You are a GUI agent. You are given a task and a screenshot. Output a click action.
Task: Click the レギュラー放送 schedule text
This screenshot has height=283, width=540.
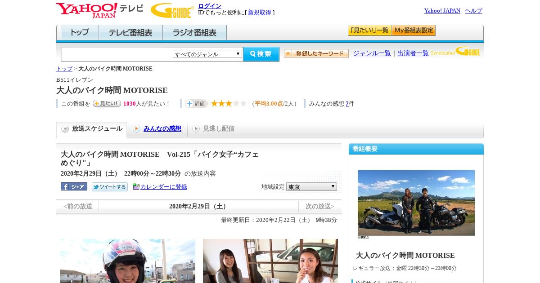coord(405,268)
